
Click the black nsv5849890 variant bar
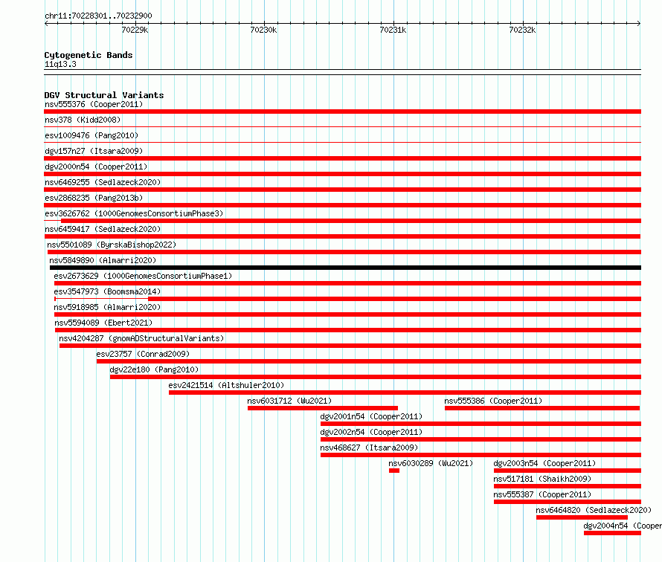pyautogui.click(x=345, y=268)
